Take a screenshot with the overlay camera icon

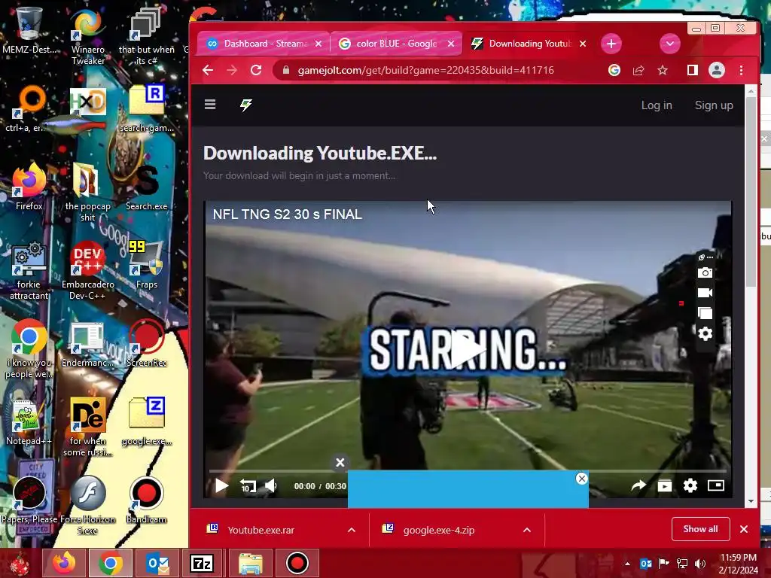pyautogui.click(x=705, y=272)
